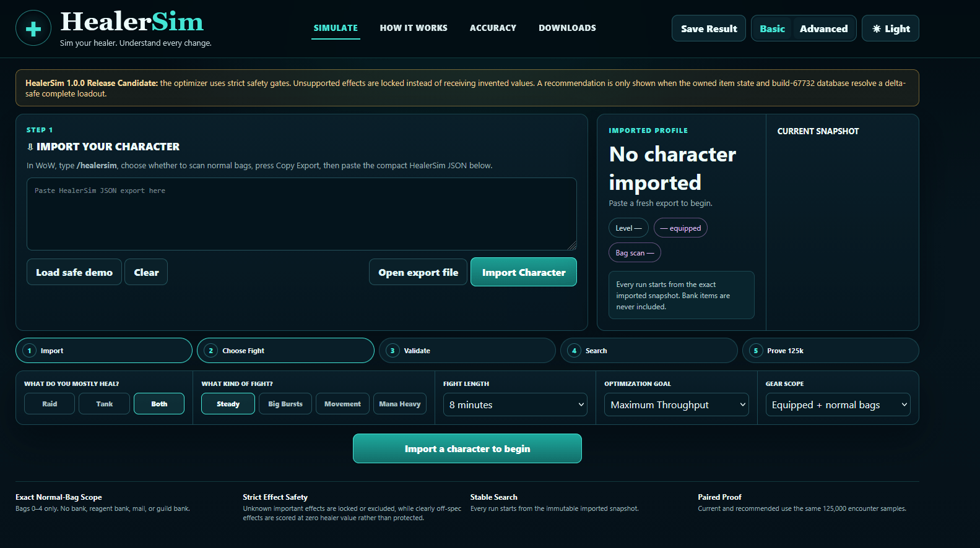Choose Steady fight type

228,404
